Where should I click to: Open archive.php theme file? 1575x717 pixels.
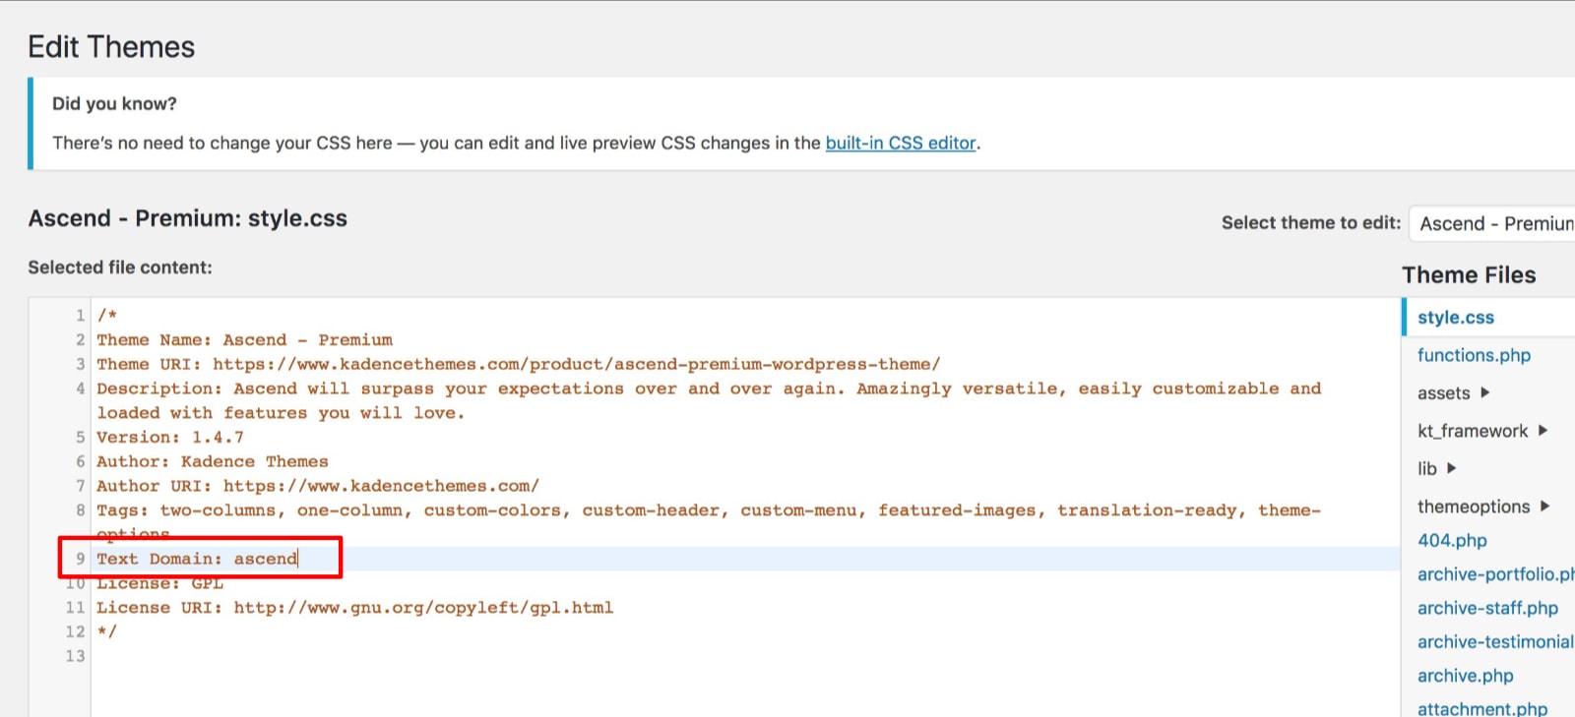[1465, 676]
